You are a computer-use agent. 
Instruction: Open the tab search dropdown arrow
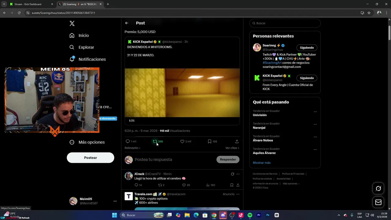pos(4,4)
